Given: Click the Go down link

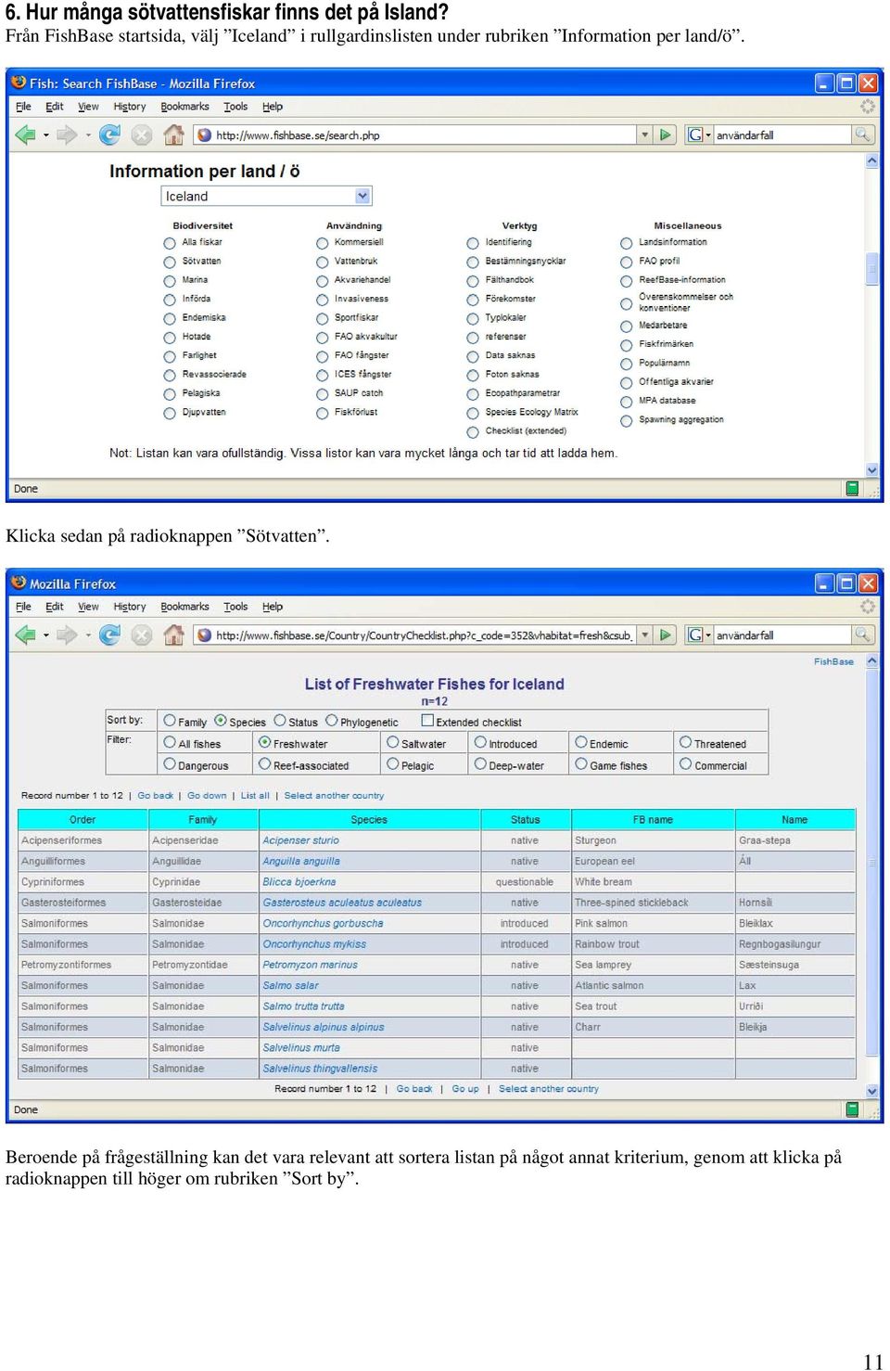Looking at the screenshot, I should click(x=207, y=795).
